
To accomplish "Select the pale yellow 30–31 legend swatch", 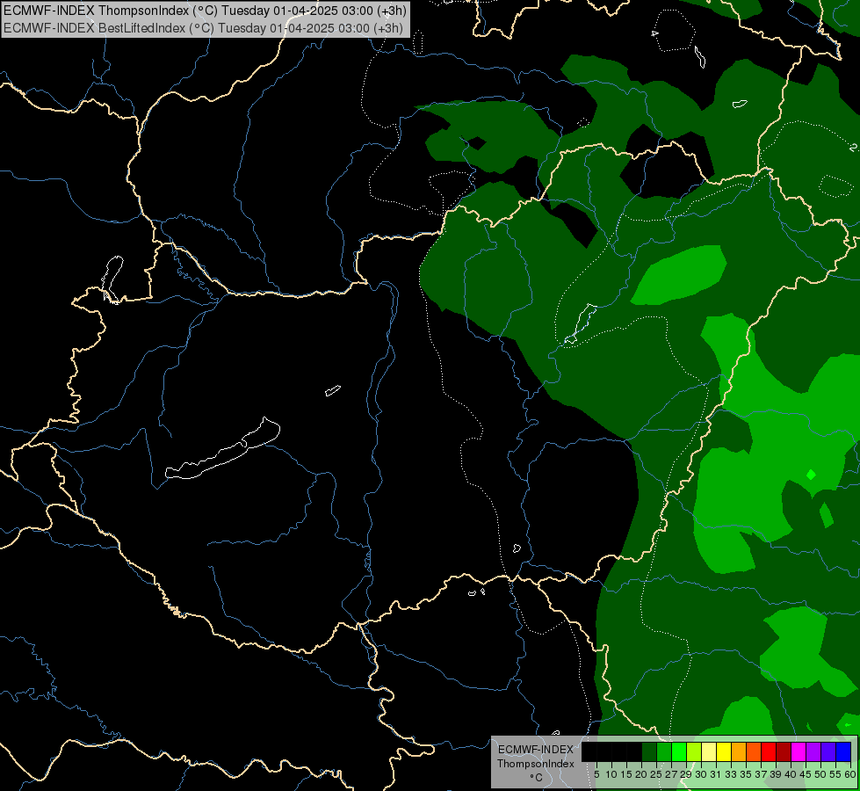I will coord(709,751).
